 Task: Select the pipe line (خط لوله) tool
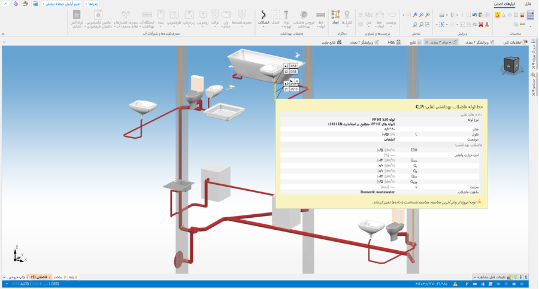[321, 17]
